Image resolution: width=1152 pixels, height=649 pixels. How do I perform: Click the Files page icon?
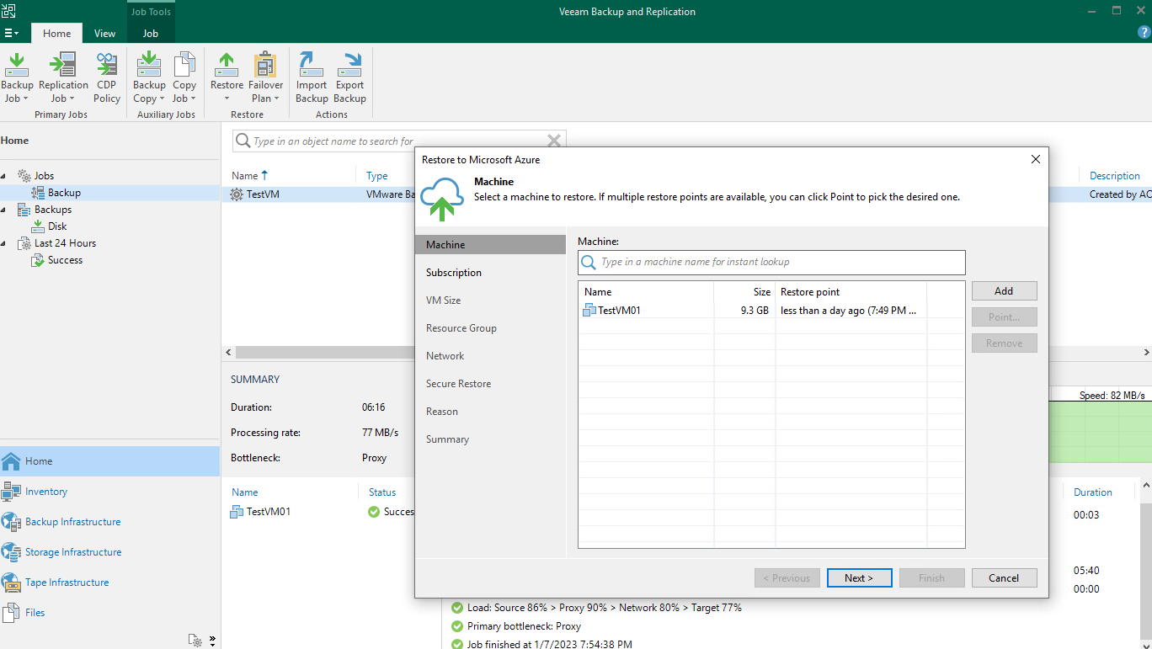[11, 613]
